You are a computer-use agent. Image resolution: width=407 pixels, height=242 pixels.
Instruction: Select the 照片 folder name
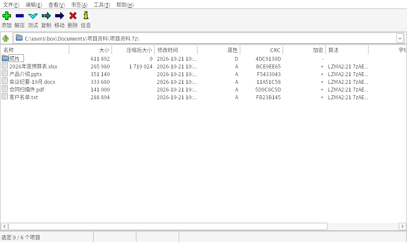[x=14, y=59]
